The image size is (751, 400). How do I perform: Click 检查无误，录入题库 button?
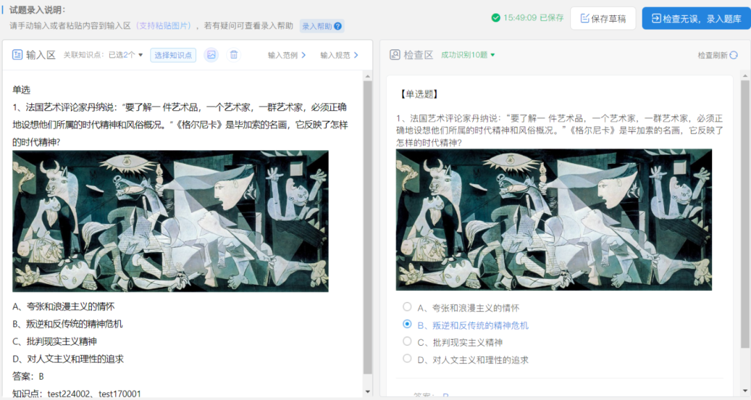point(696,18)
